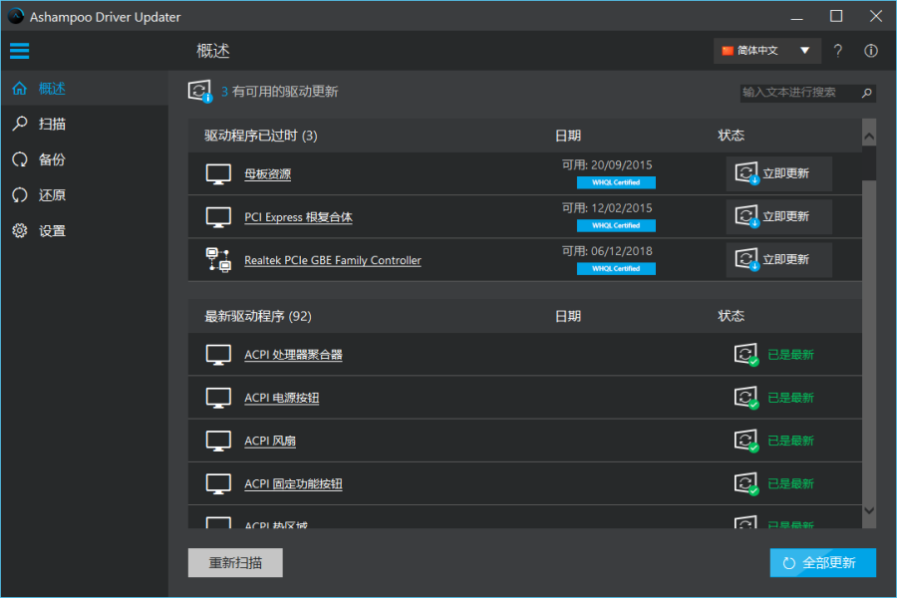Image resolution: width=897 pixels, height=598 pixels.
Task: Click up-to-date status icon for ACPI 固定功能按钮
Action: coord(747,484)
